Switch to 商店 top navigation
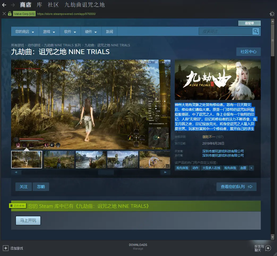Viewport: 277px width, 256px height. (25, 5)
